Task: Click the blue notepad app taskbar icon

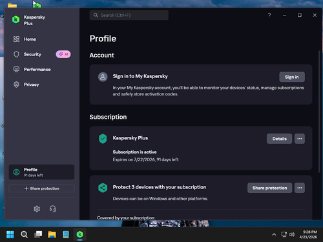Action: click(x=66, y=234)
